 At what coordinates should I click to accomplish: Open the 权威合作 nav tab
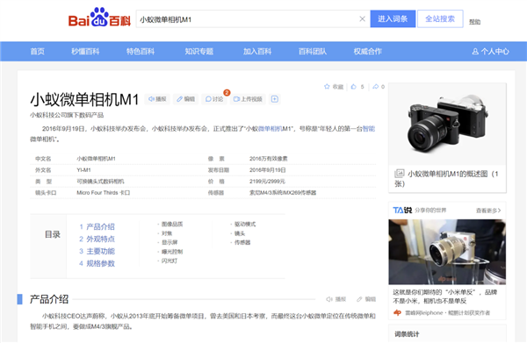click(x=368, y=52)
